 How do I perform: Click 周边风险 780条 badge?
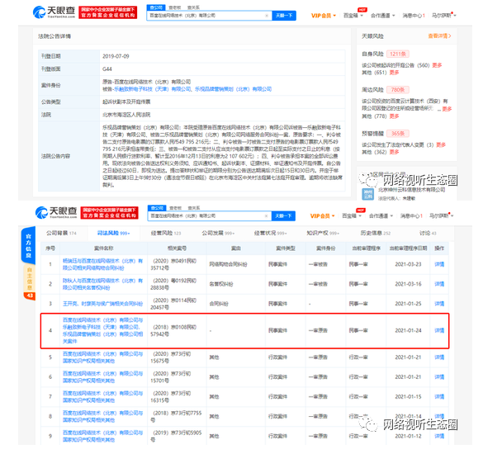398,90
